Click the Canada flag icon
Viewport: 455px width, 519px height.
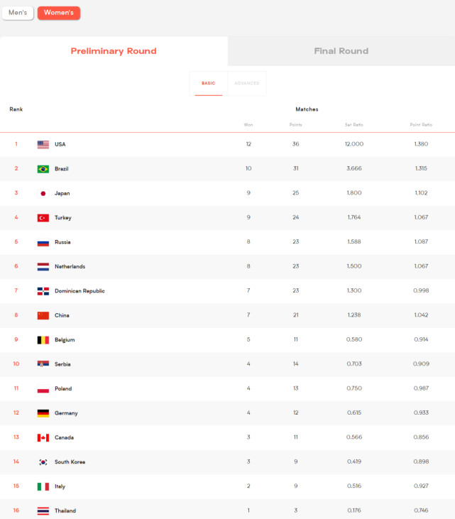[43, 437]
